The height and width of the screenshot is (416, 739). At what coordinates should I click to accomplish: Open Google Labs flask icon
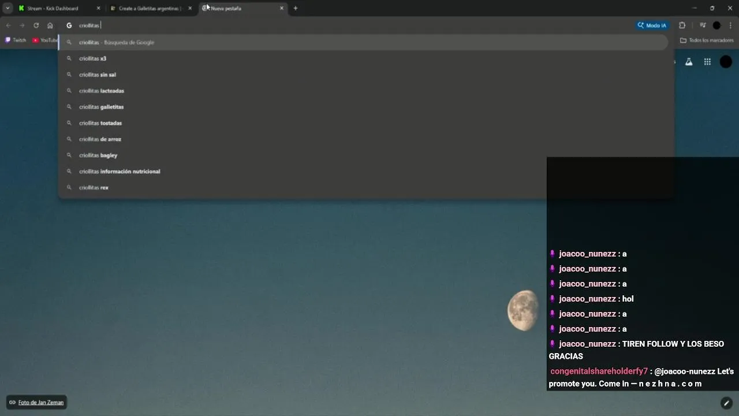[689, 62]
